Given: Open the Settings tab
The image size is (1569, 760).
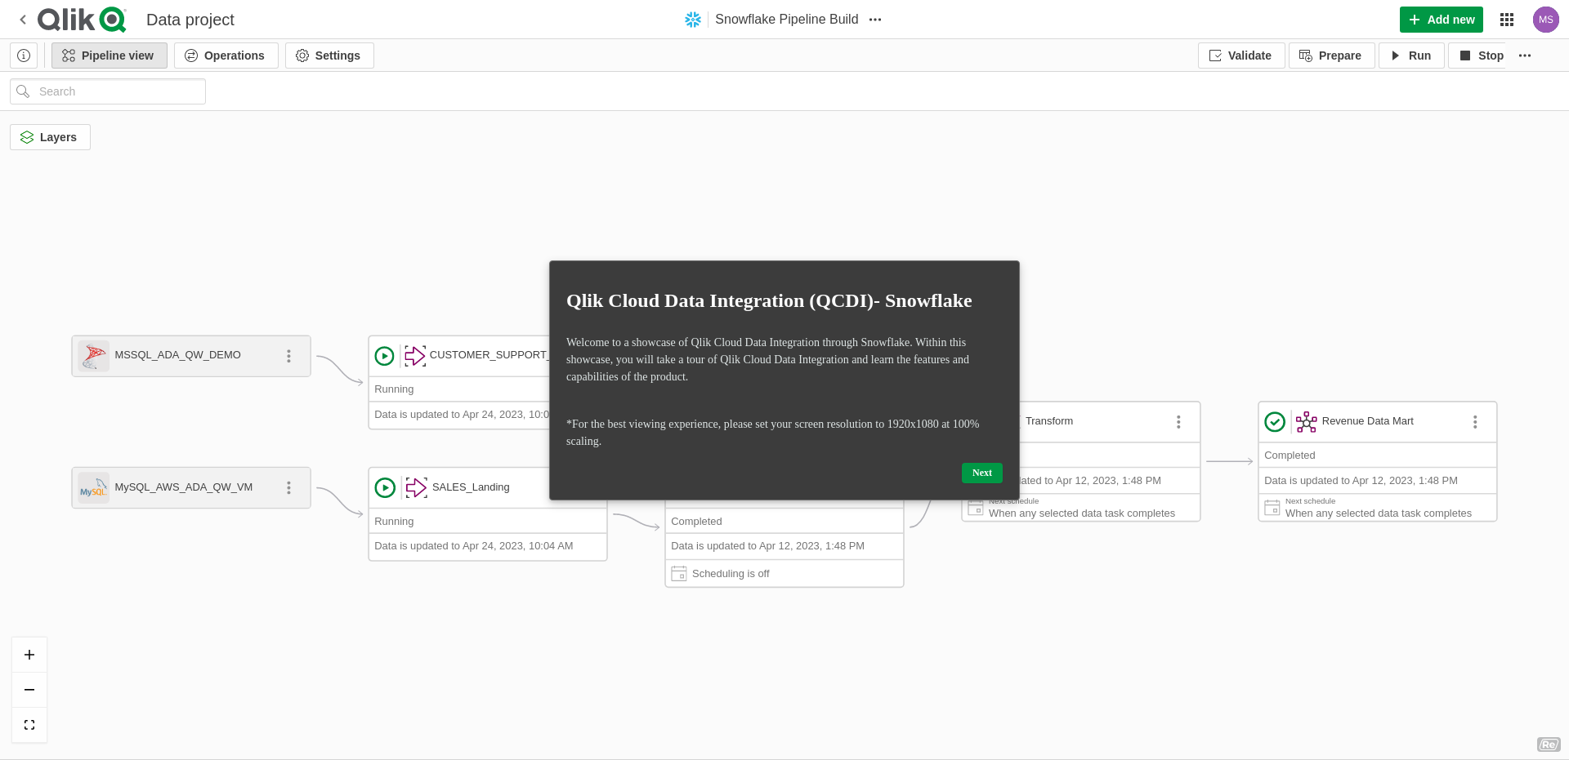Looking at the screenshot, I should [329, 55].
